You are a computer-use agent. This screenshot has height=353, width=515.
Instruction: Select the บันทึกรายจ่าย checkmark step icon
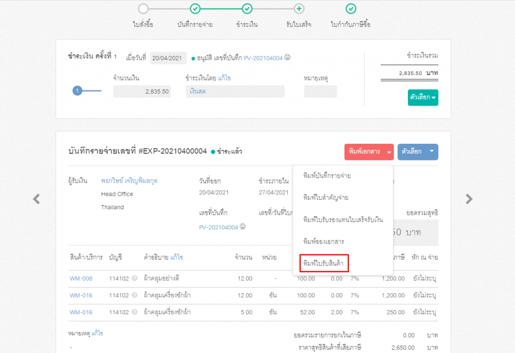point(195,9)
